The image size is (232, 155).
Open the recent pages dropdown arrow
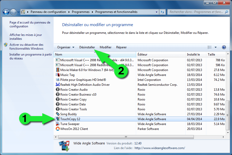[x=18, y=12]
